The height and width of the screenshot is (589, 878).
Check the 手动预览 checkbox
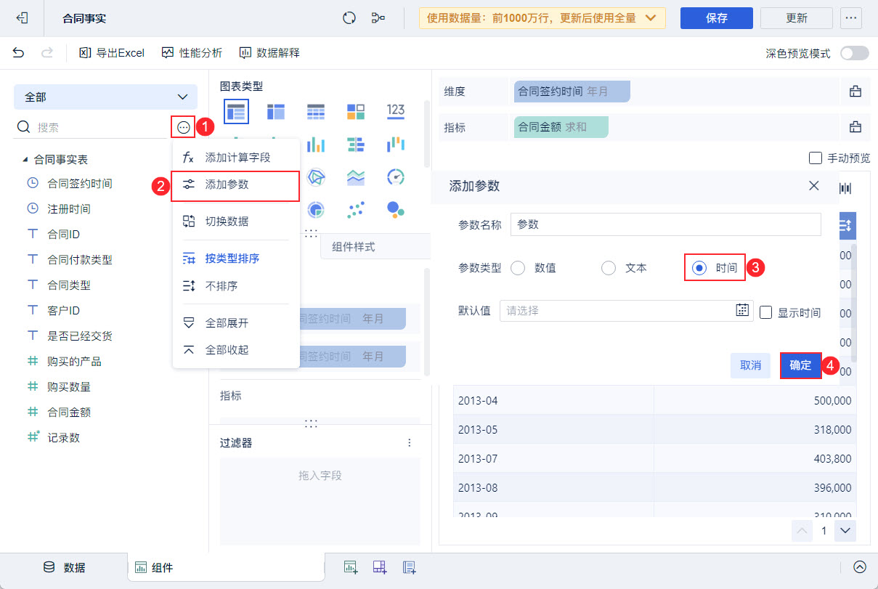pyautogui.click(x=815, y=158)
